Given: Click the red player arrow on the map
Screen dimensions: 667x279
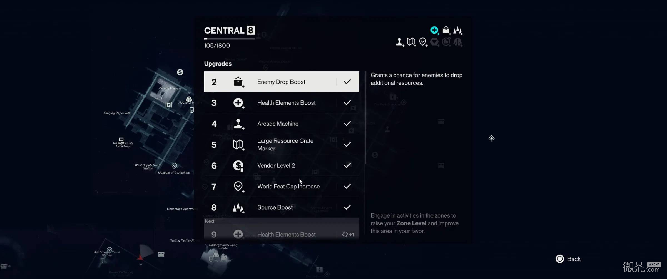Looking at the screenshot, I should point(140,258).
